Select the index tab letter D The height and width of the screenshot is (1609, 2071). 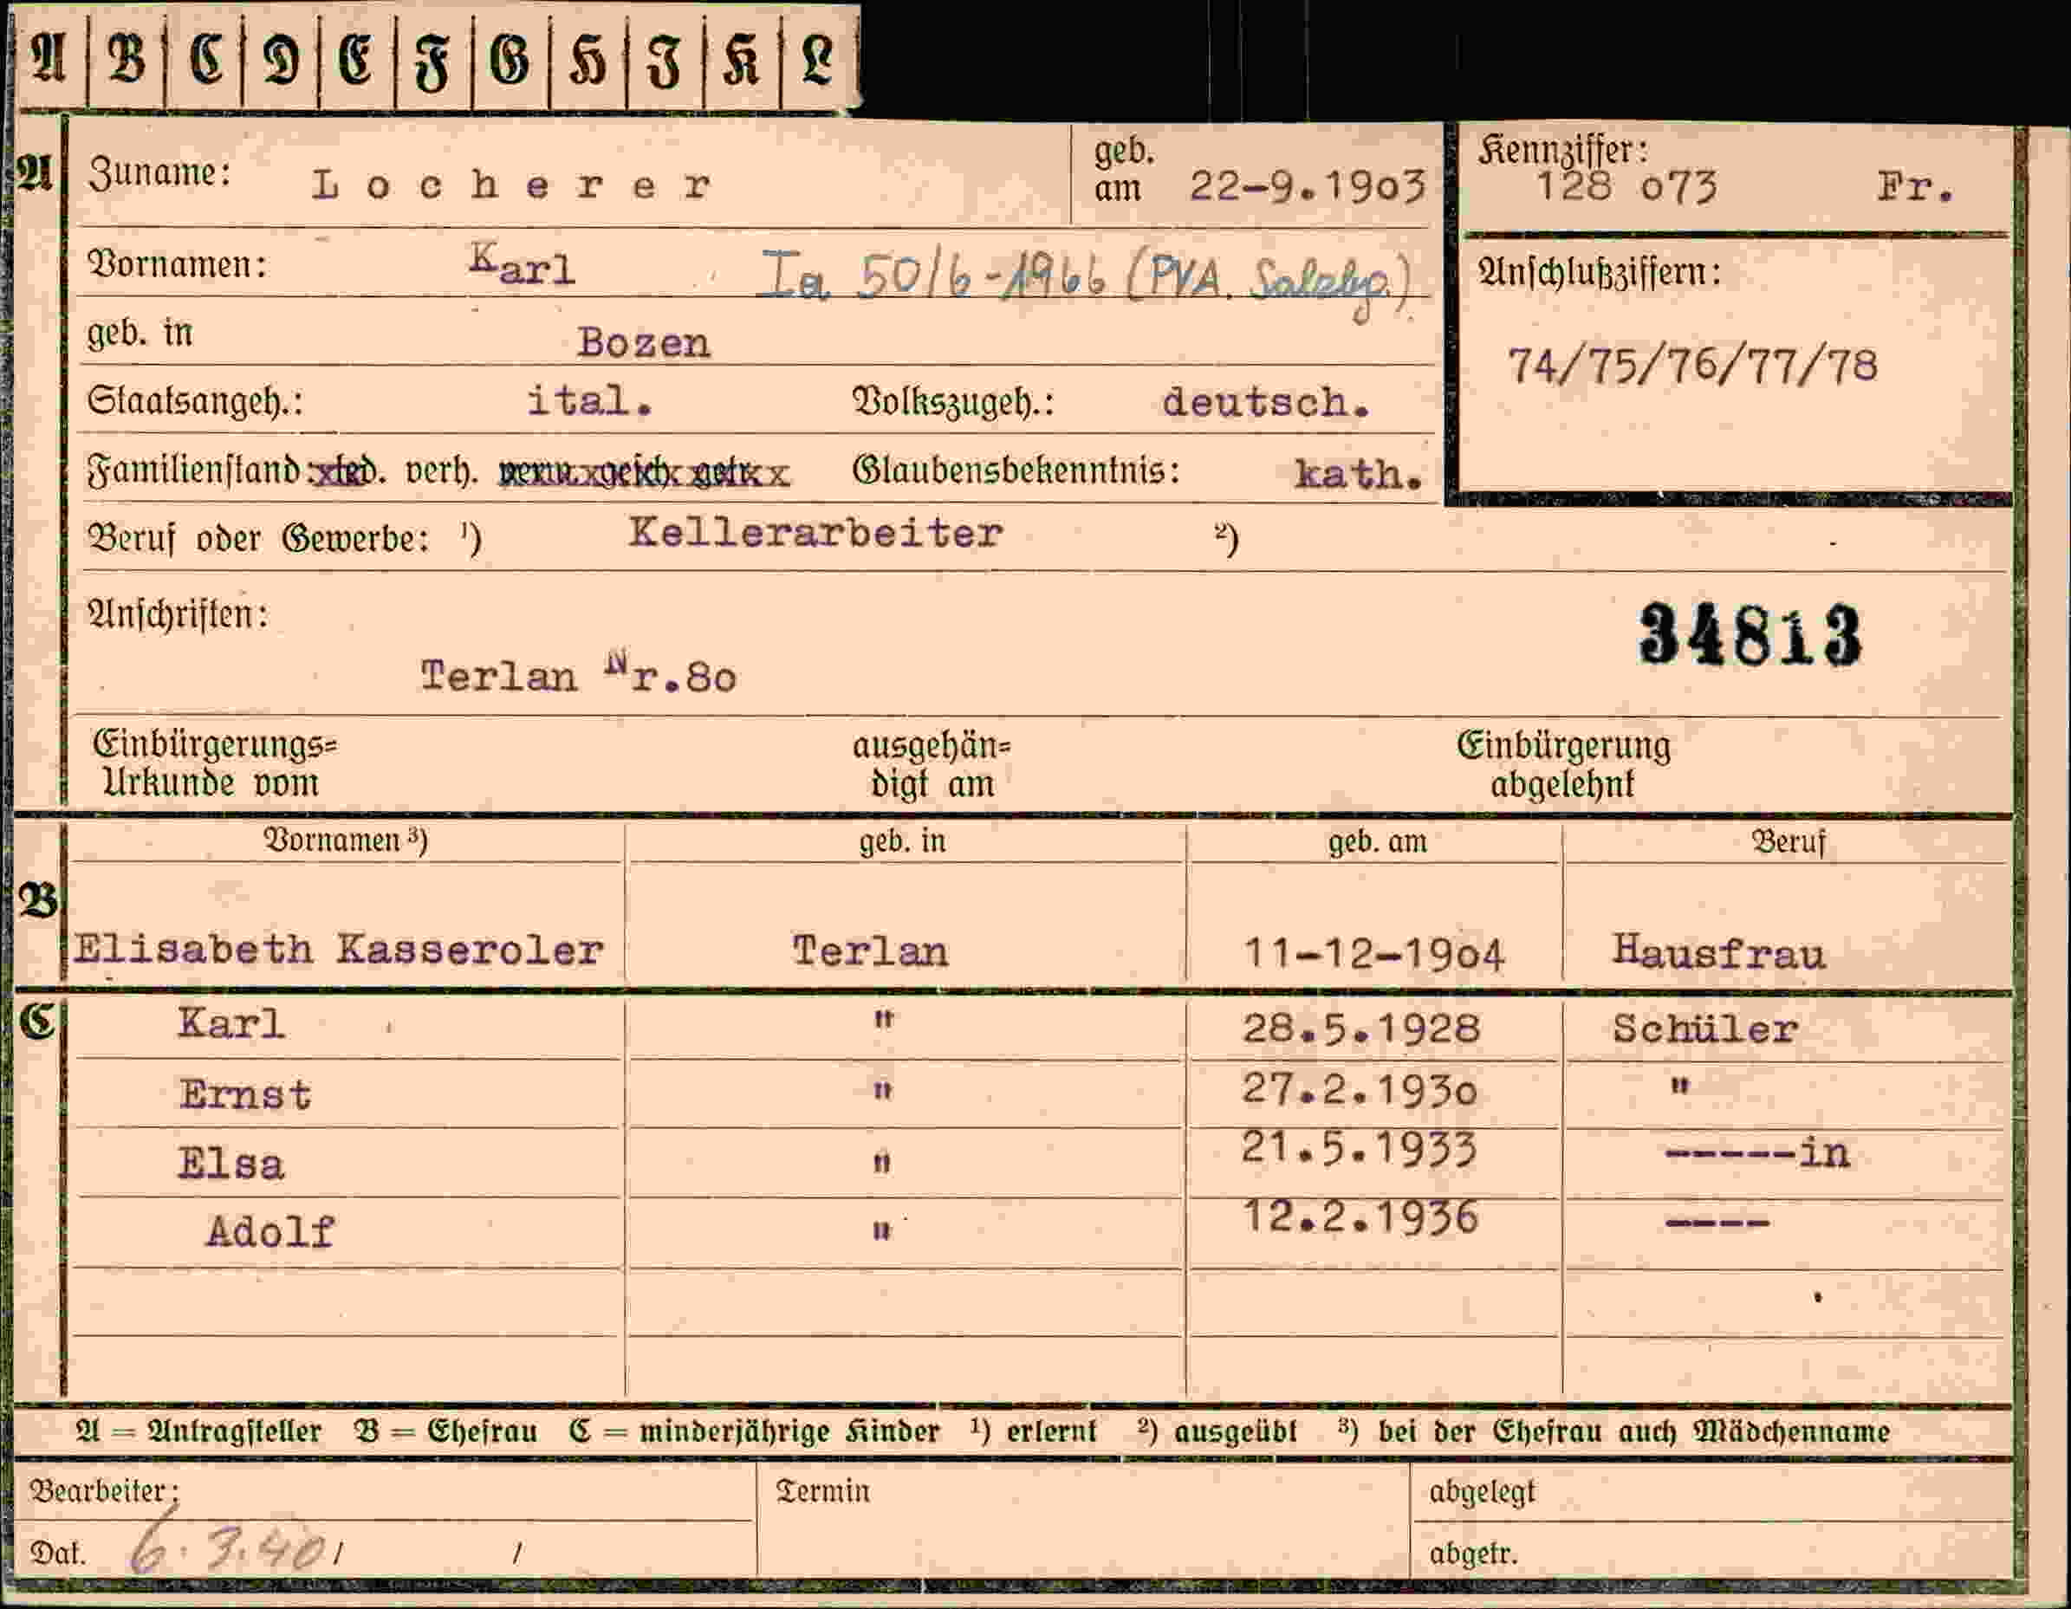[280, 60]
